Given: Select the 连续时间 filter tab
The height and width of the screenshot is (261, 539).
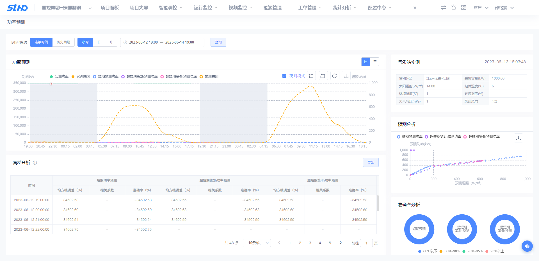Looking at the screenshot, I should tap(41, 42).
